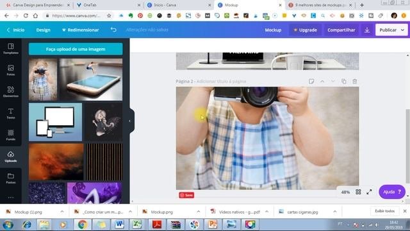This screenshot has height=231, width=410.
Task: Click the 48% zoom level
Action: point(345,192)
